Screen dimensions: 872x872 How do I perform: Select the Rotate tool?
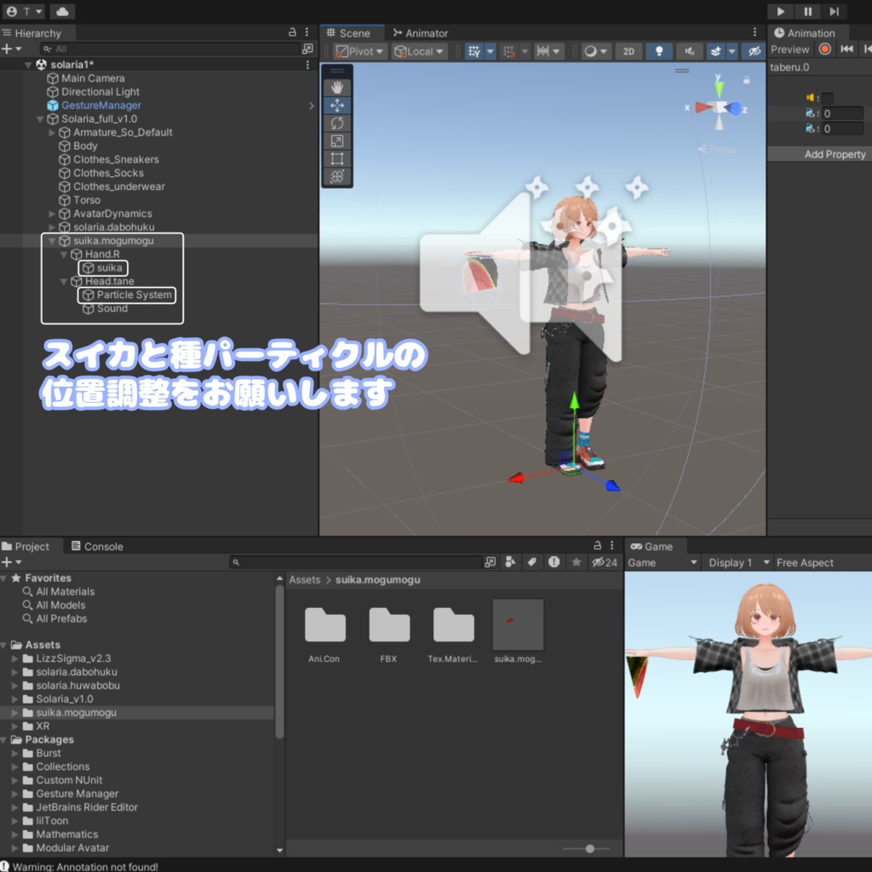pos(336,123)
